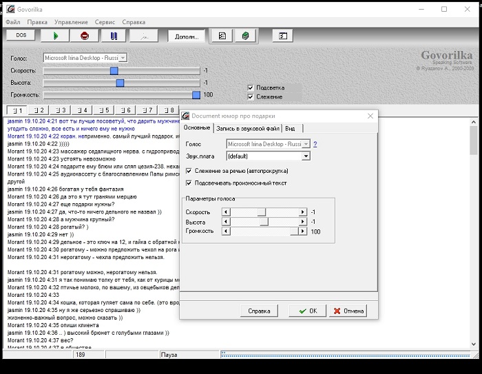This screenshot has width=482, height=374.
Task: Pause reading with the blue pause button
Action: pos(114,36)
